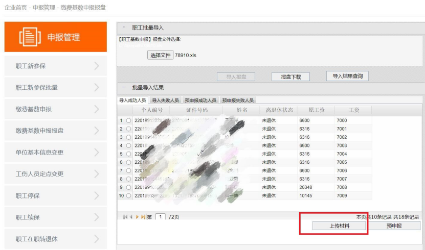Collapse the 职工批量导入 section
The image size is (425, 250).
[124, 28]
